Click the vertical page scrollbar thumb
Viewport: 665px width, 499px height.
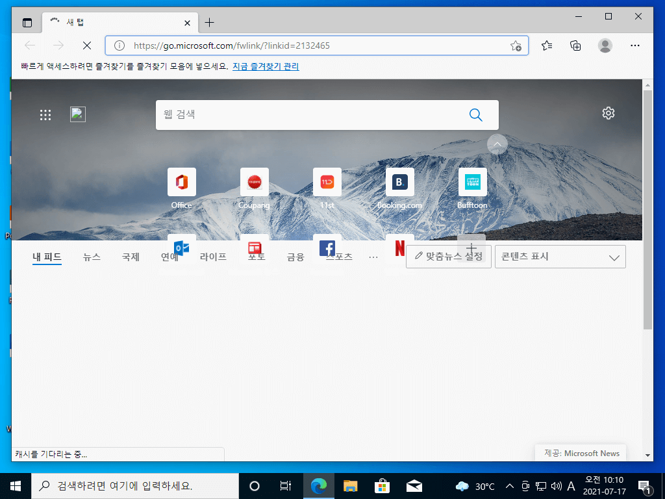pyautogui.click(x=647, y=210)
